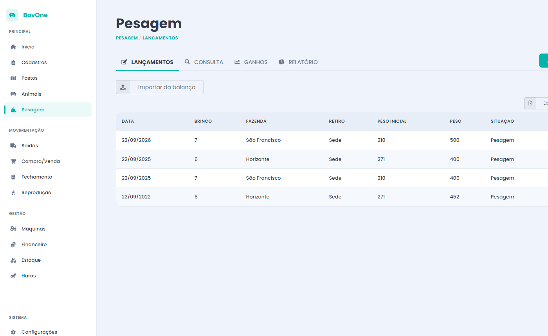Click the date 22/09/2022 in the table
548x336 pixels.
pos(136,197)
